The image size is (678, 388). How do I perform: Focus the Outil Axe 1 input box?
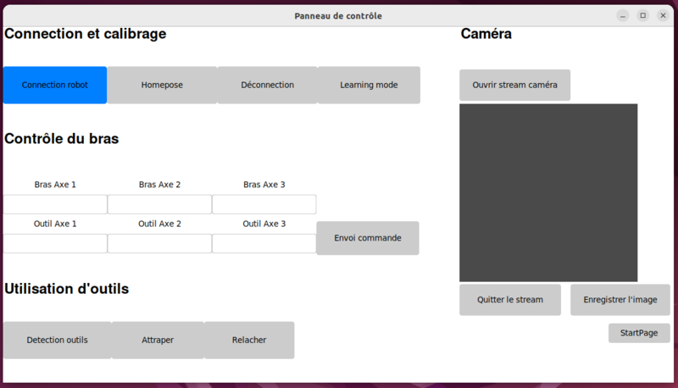tap(55, 243)
